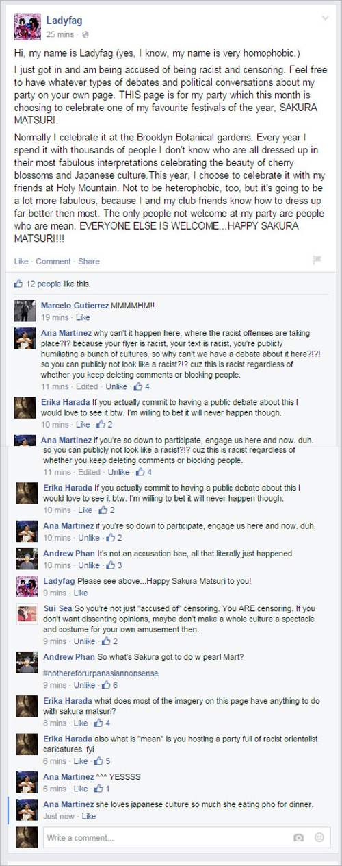The height and width of the screenshot is (866, 342).
Task: Like the main Ladyfag post
Action: pyautogui.click(x=21, y=261)
